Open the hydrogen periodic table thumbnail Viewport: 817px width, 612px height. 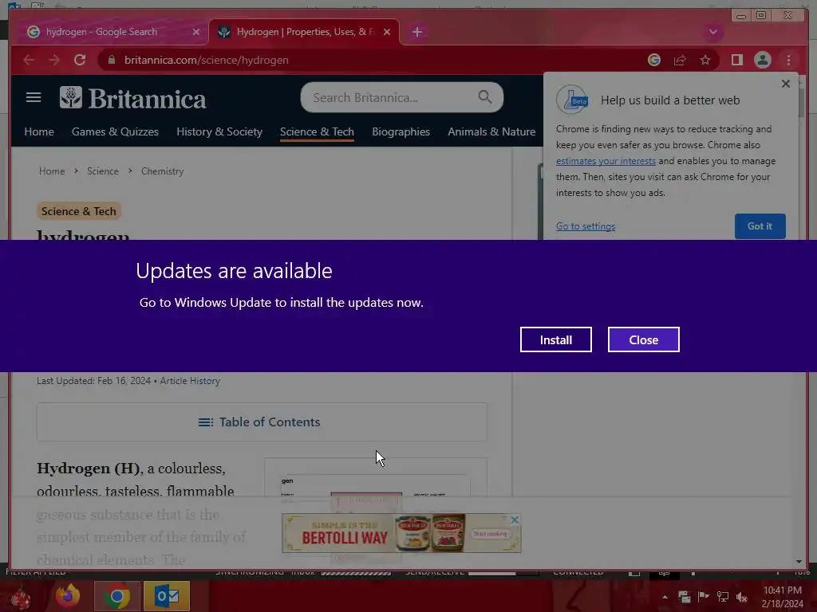pyautogui.click(x=375, y=478)
